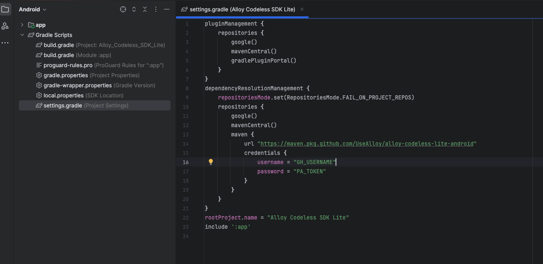This screenshot has width=543, height=264.
Task: Expand the app module folder
Action: point(22,25)
